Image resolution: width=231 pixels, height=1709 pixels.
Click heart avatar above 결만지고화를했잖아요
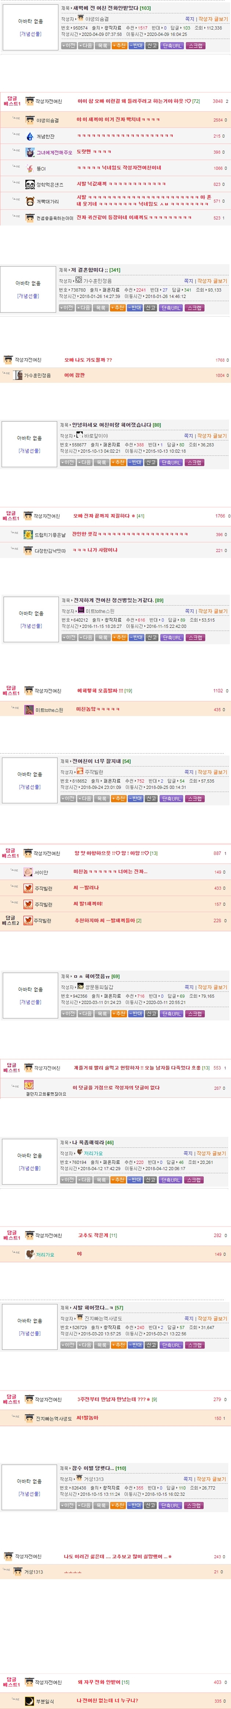(x=29, y=1085)
